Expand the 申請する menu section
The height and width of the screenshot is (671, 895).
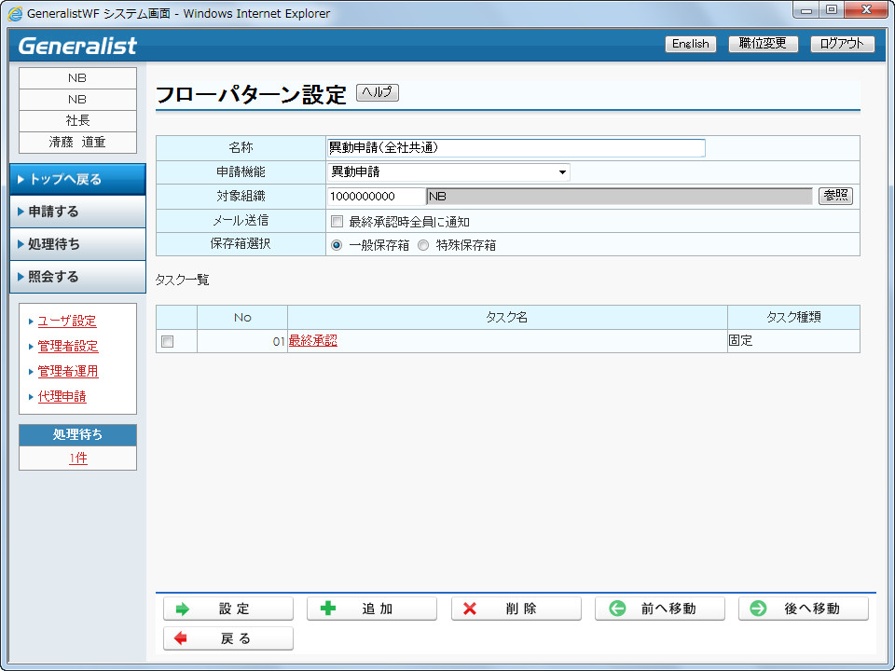point(77,212)
